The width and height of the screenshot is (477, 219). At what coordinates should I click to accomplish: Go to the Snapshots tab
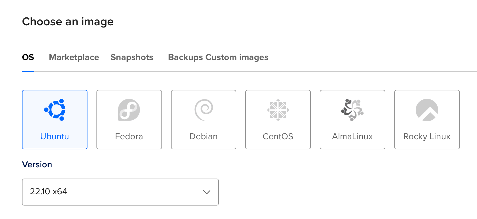(132, 57)
